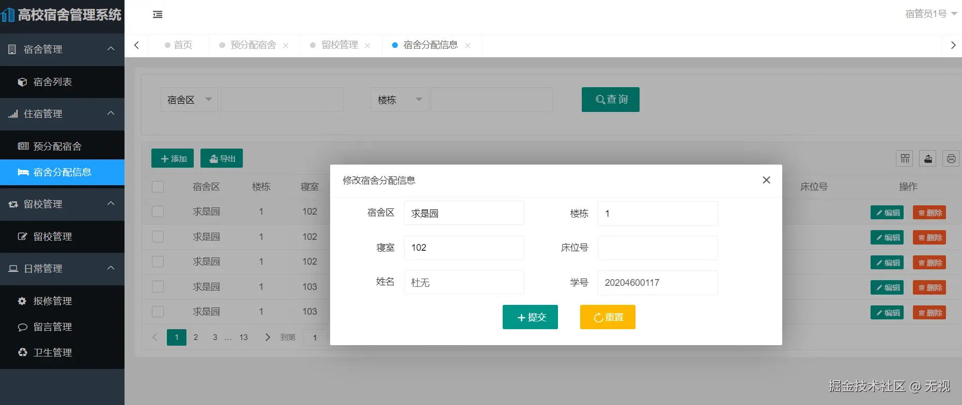Viewport: 962px width, 405px height.
Task: Open 报修管理 in the sidebar
Action: tap(62, 301)
